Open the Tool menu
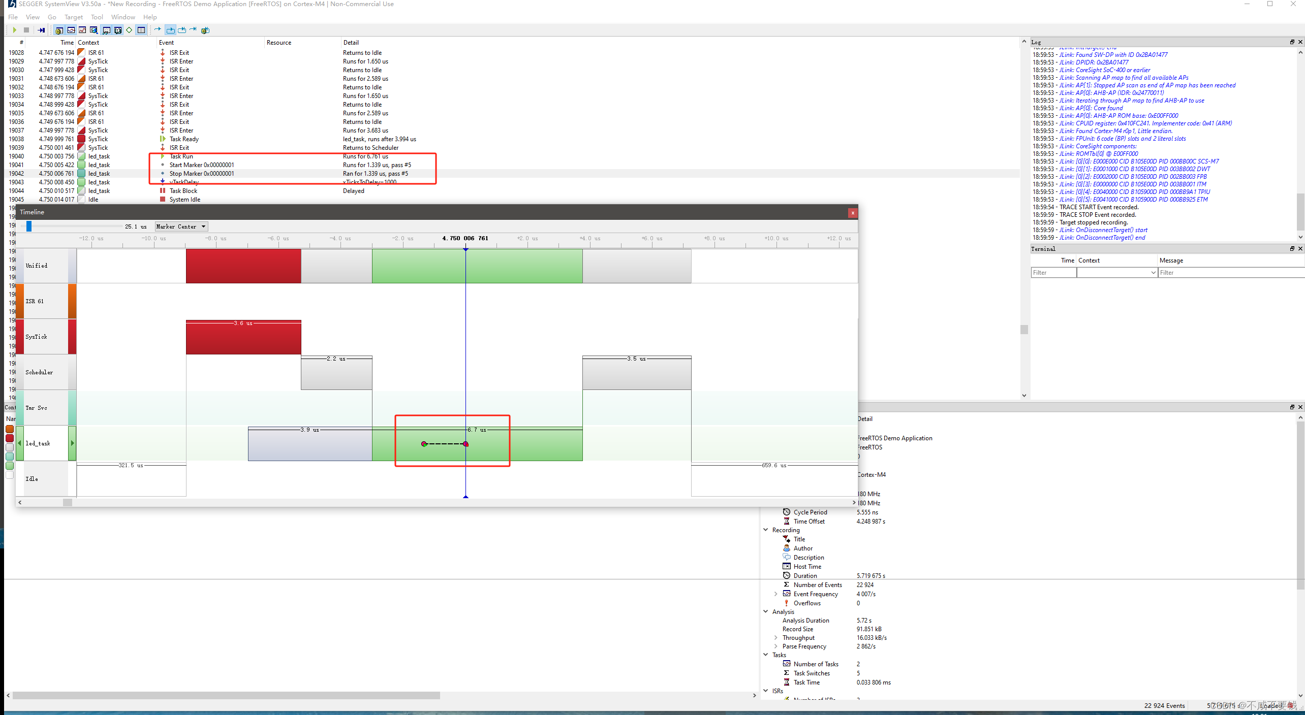 point(97,17)
